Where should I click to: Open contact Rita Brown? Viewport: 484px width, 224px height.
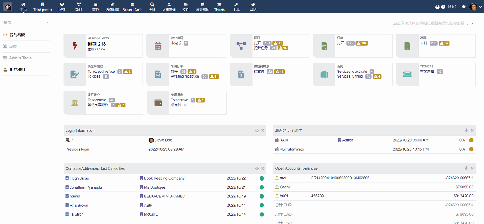click(77, 205)
